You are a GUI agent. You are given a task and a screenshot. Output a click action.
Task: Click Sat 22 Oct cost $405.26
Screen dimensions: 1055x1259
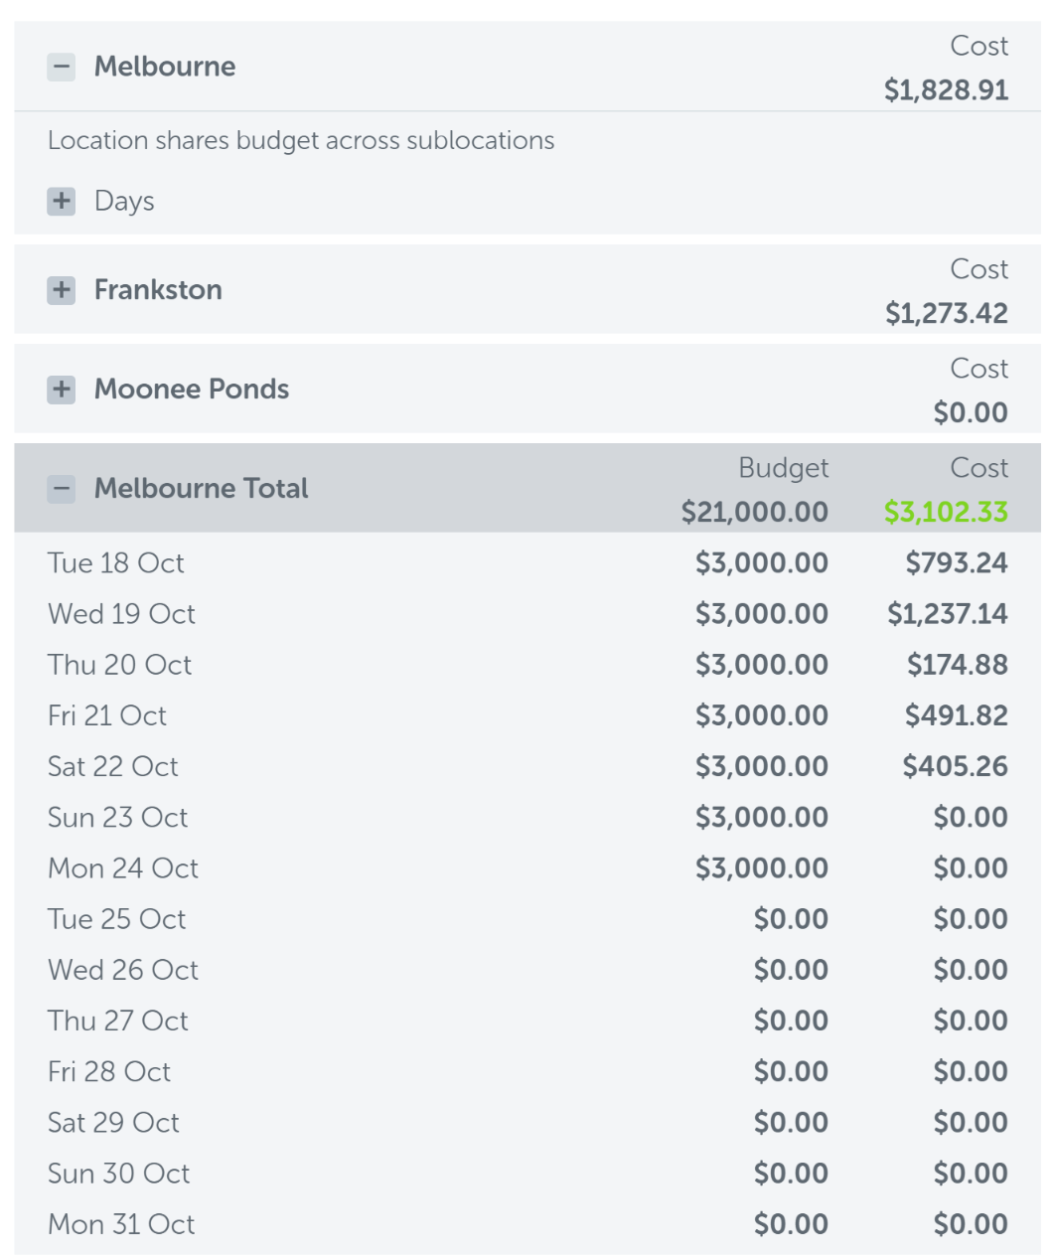(x=956, y=766)
